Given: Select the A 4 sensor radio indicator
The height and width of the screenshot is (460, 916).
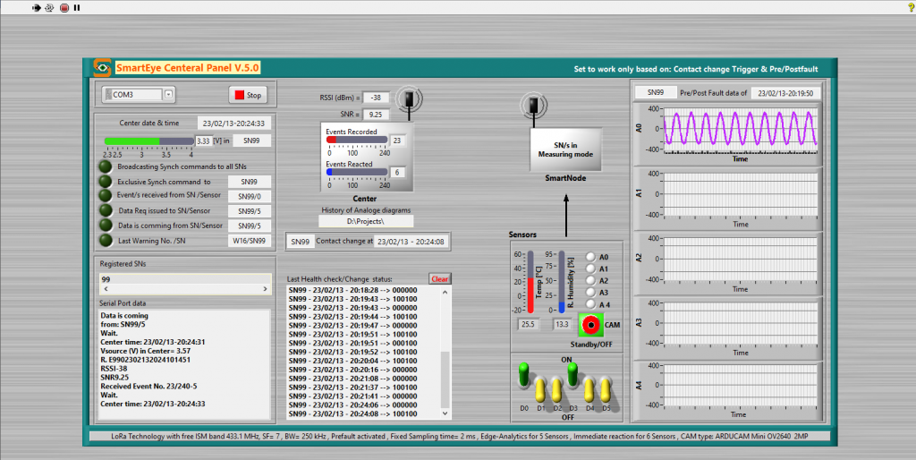Looking at the screenshot, I should (590, 304).
